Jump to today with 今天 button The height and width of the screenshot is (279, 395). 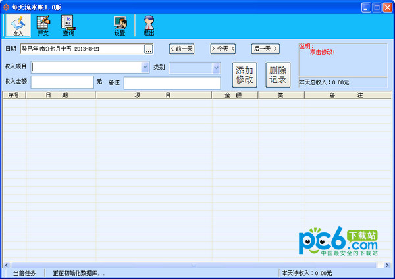click(x=223, y=49)
